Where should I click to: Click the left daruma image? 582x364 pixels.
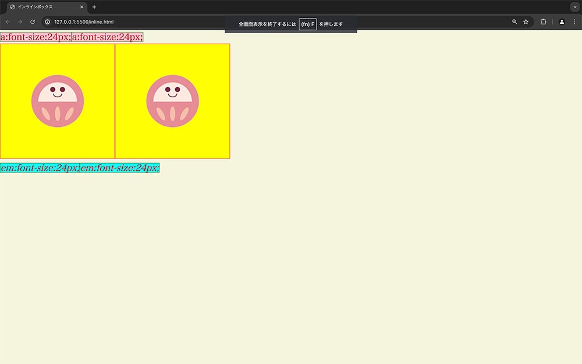(x=58, y=101)
